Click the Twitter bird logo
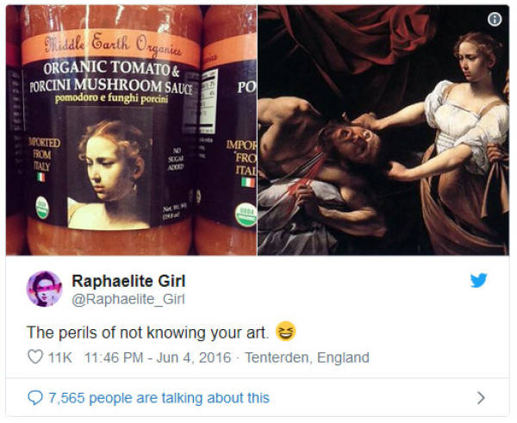This screenshot has width=517, height=423. (x=479, y=281)
